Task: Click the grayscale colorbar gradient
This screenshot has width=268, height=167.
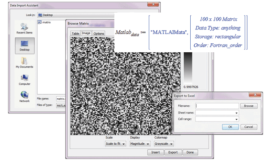Action: pos(188,68)
